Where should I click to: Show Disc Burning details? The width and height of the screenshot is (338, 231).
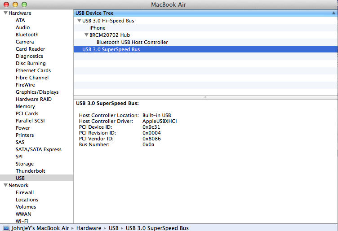pos(31,63)
